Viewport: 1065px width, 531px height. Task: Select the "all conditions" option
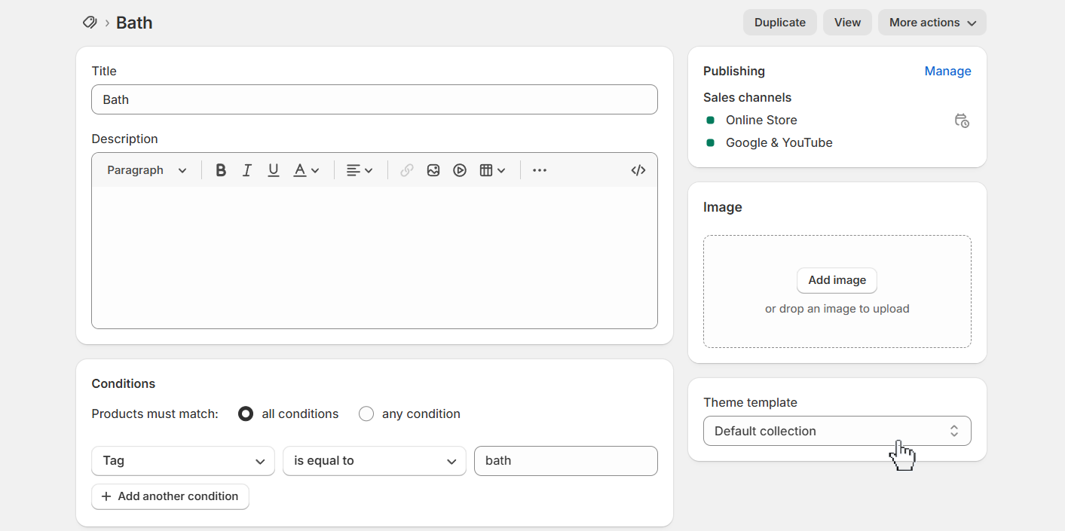click(x=245, y=414)
